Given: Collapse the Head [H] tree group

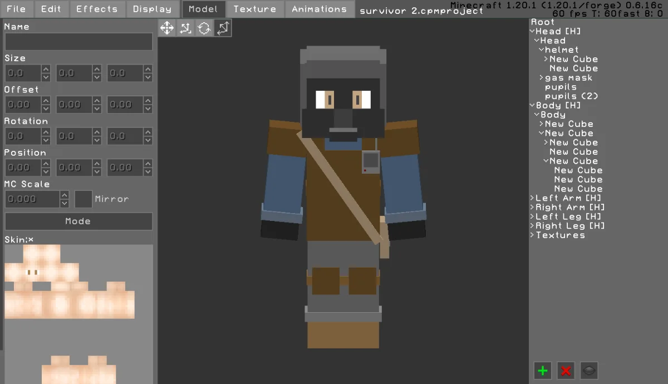Looking at the screenshot, I should pyautogui.click(x=533, y=32).
